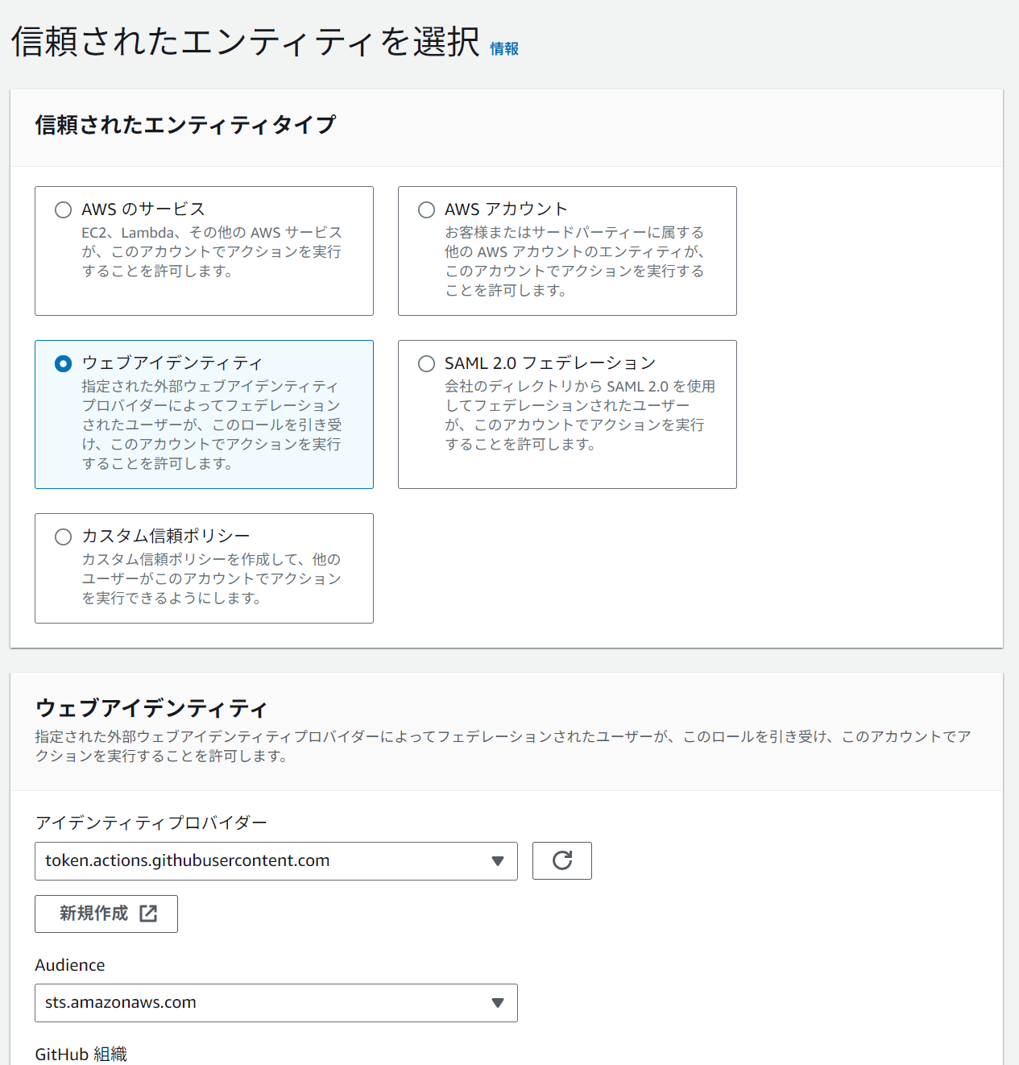Click the 新規作成 button
Image resolution: width=1019 pixels, height=1065 pixels.
click(106, 914)
